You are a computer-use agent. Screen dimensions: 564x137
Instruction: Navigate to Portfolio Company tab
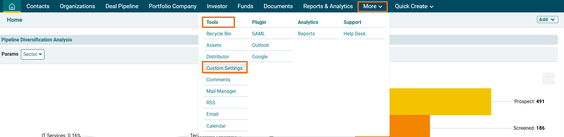(x=173, y=6)
